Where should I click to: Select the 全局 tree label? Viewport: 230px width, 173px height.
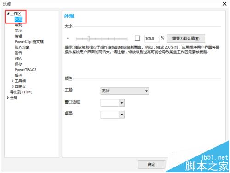tap(14, 98)
